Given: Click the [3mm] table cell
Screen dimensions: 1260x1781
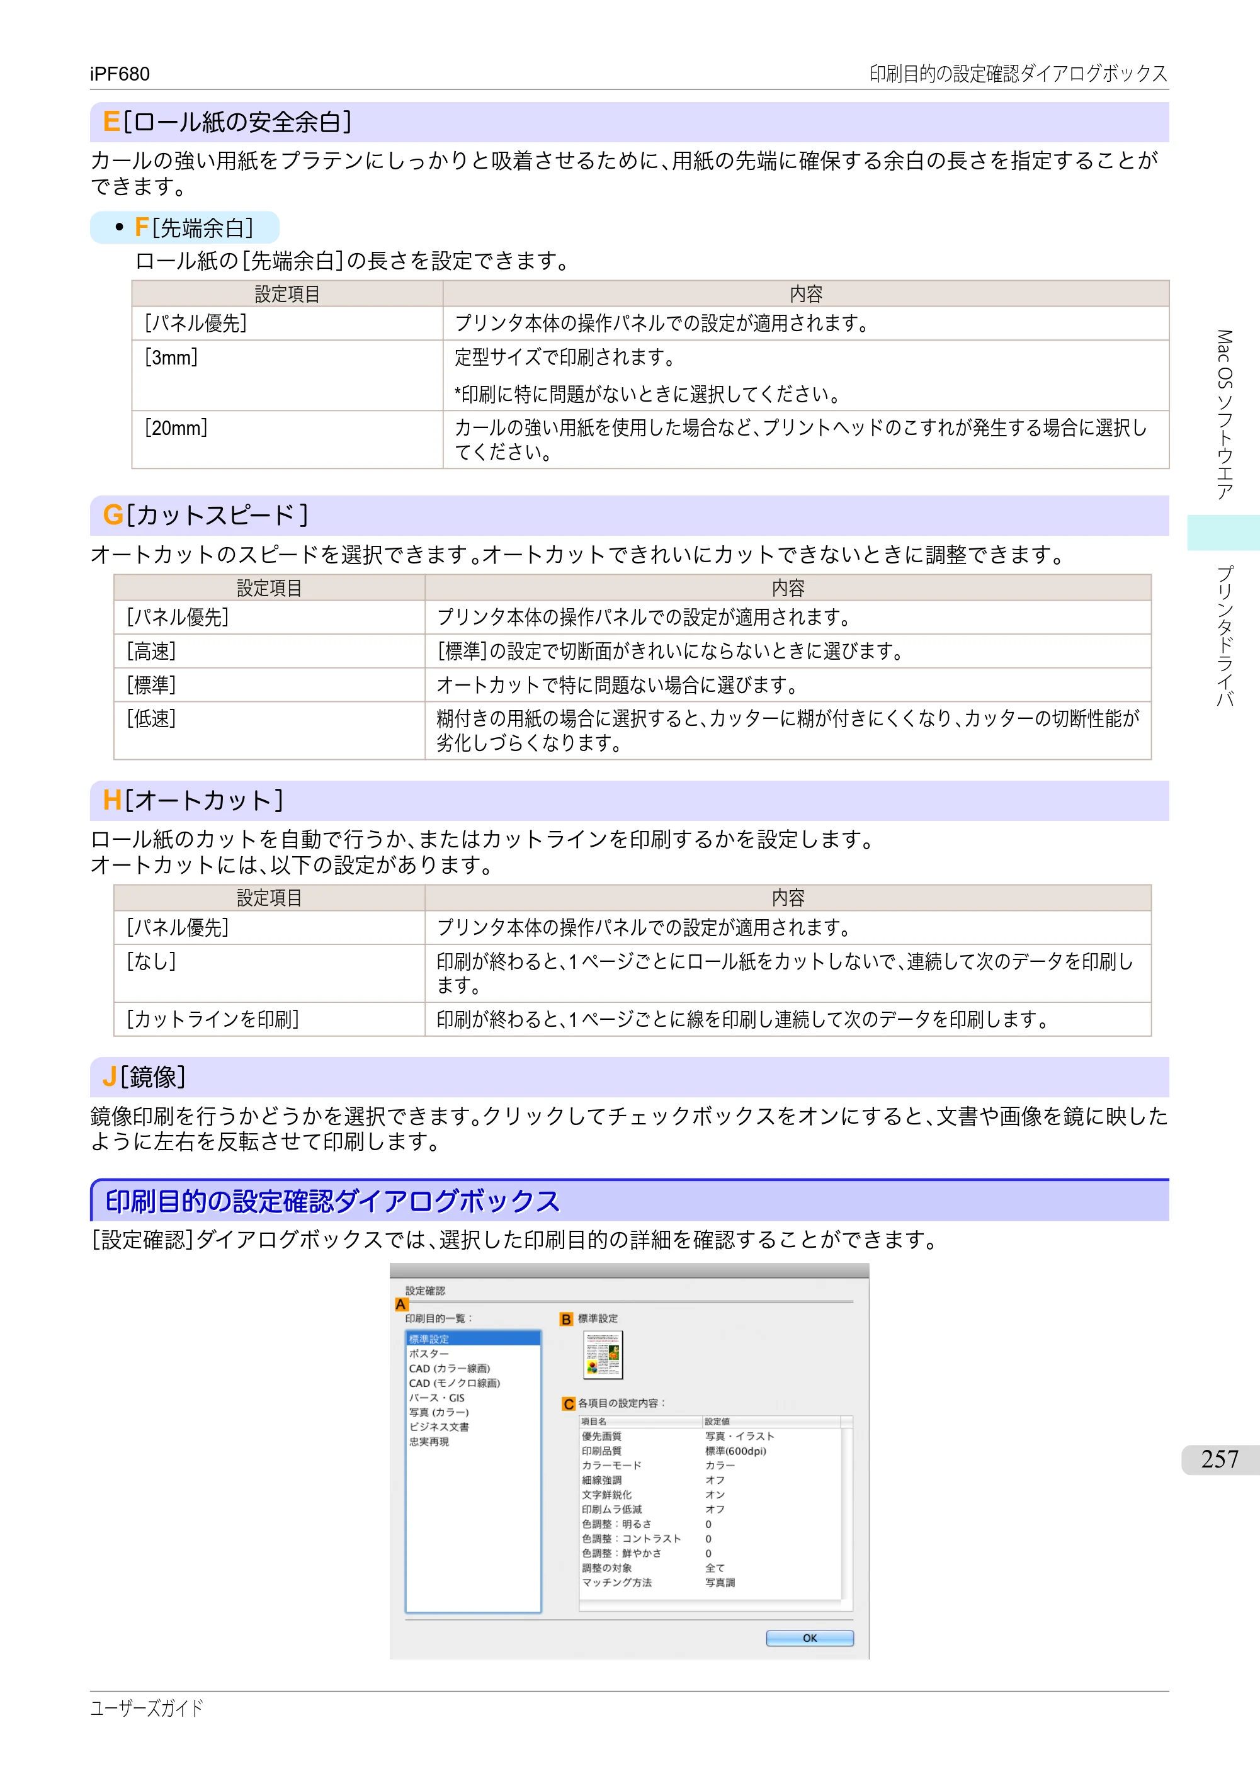Looking at the screenshot, I should pyautogui.click(x=287, y=375).
